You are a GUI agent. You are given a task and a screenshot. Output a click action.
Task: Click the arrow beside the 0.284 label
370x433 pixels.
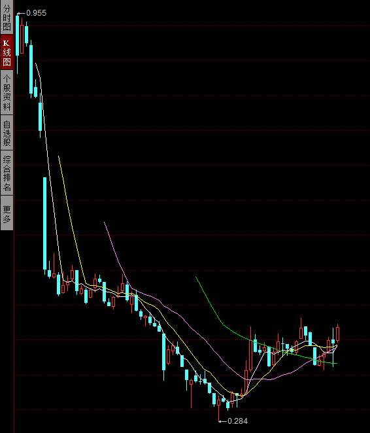click(x=223, y=421)
